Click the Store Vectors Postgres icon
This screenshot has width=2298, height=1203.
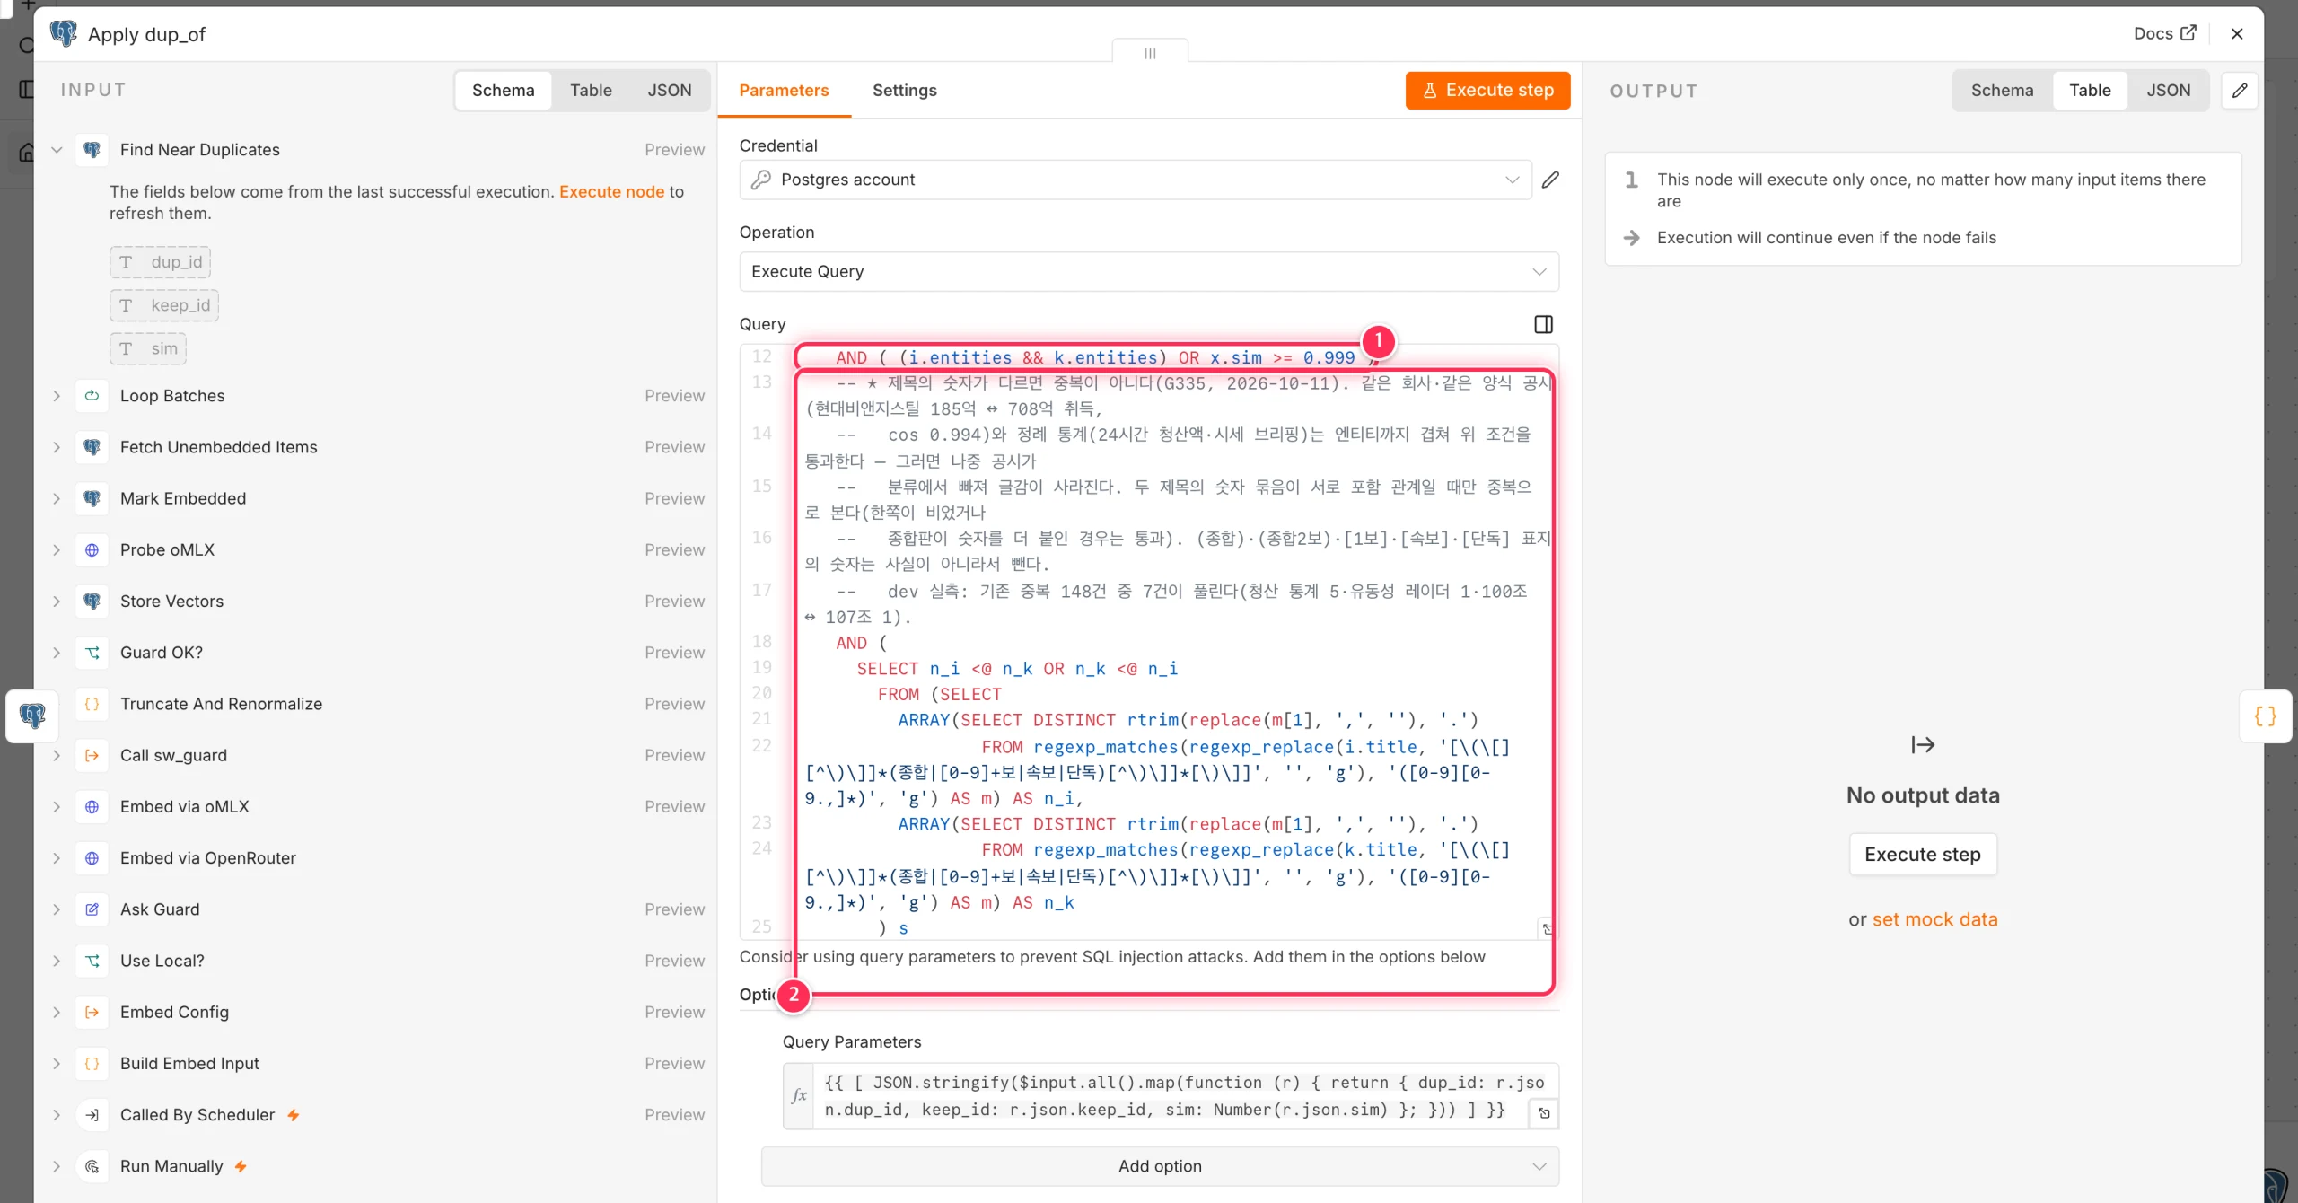pyautogui.click(x=92, y=601)
